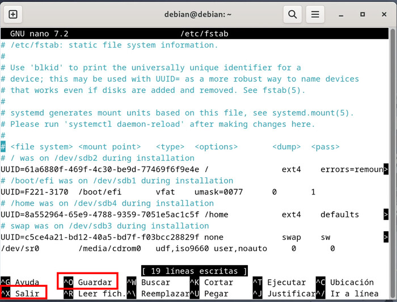Viewport: 397px width, 302px height.
Task: Click the ^R Leer fich. shortcut
Action: click(x=95, y=294)
